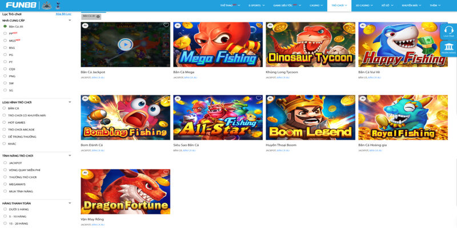
Task: Open the E-SPORTS menu in header
Action: [256, 6]
